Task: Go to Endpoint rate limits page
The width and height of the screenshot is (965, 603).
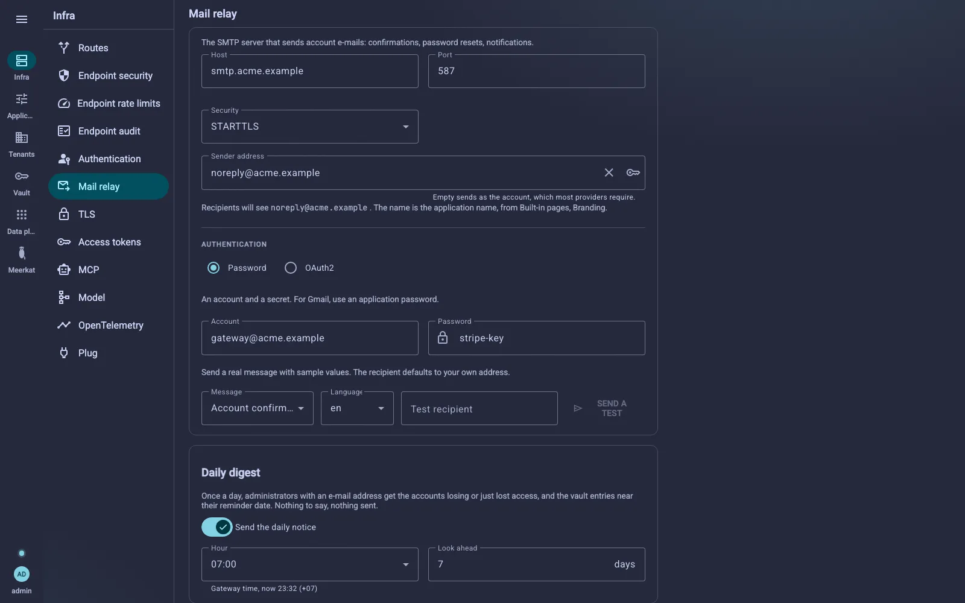Action: tap(109, 103)
